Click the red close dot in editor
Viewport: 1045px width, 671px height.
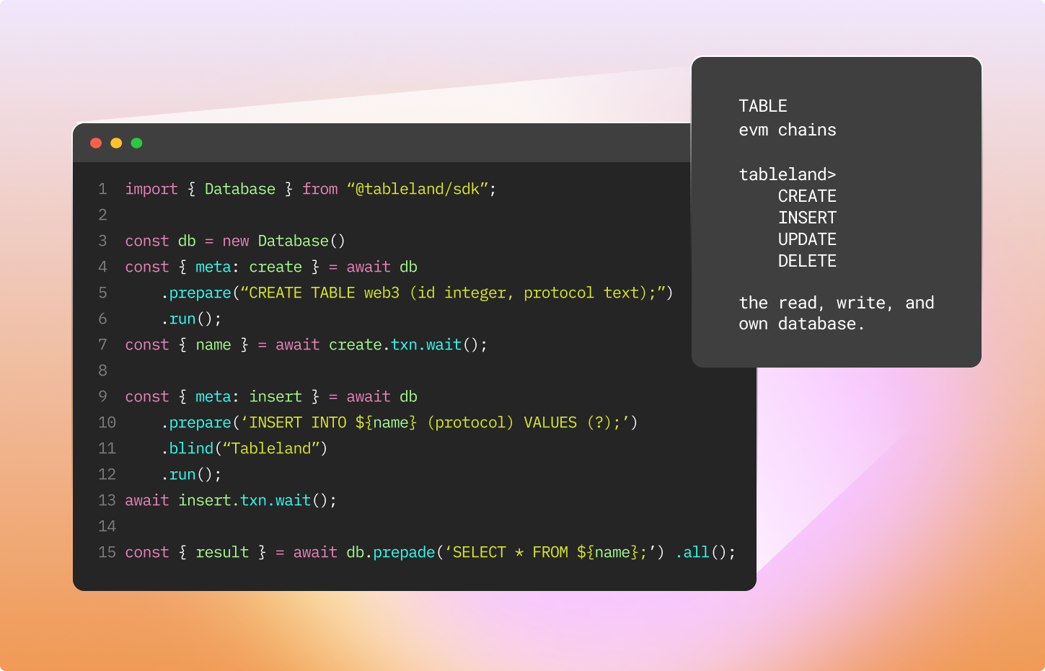(96, 143)
